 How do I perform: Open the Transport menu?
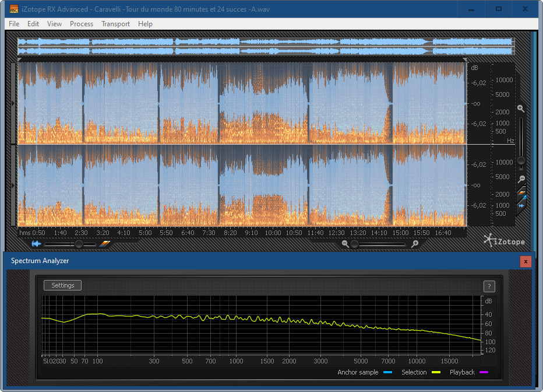[x=115, y=24]
